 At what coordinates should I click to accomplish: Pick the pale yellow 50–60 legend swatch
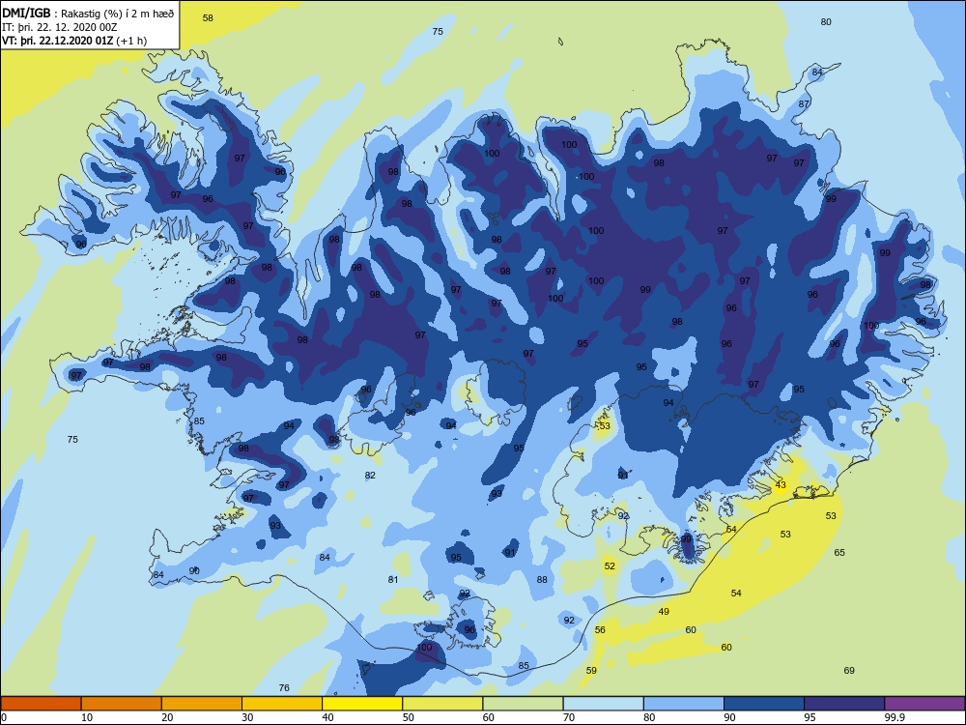(442, 704)
